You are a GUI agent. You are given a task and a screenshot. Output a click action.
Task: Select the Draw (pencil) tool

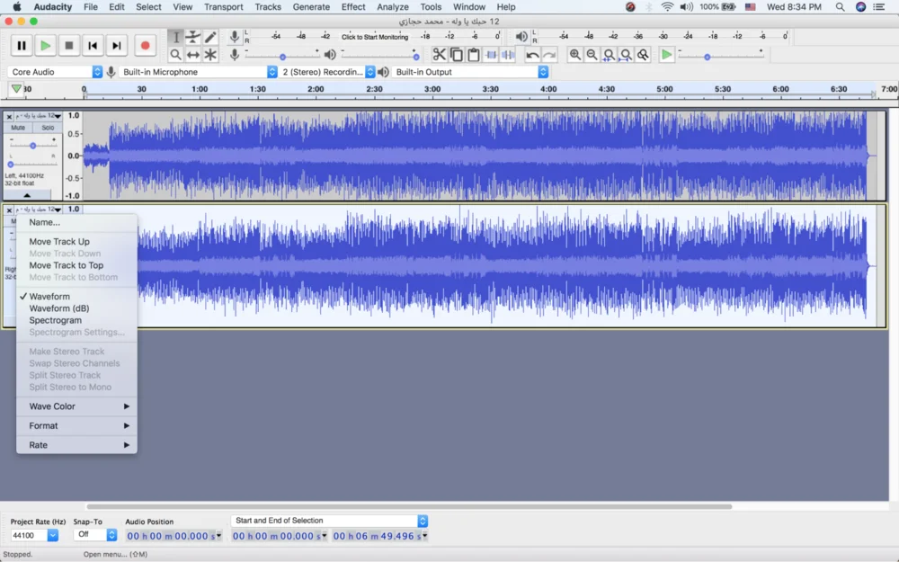pos(210,37)
